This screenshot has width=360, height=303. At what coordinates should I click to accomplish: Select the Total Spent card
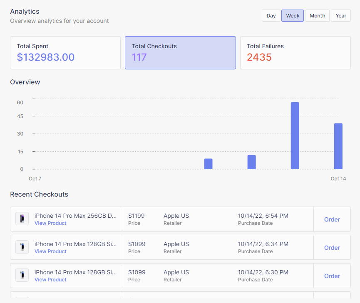click(65, 52)
